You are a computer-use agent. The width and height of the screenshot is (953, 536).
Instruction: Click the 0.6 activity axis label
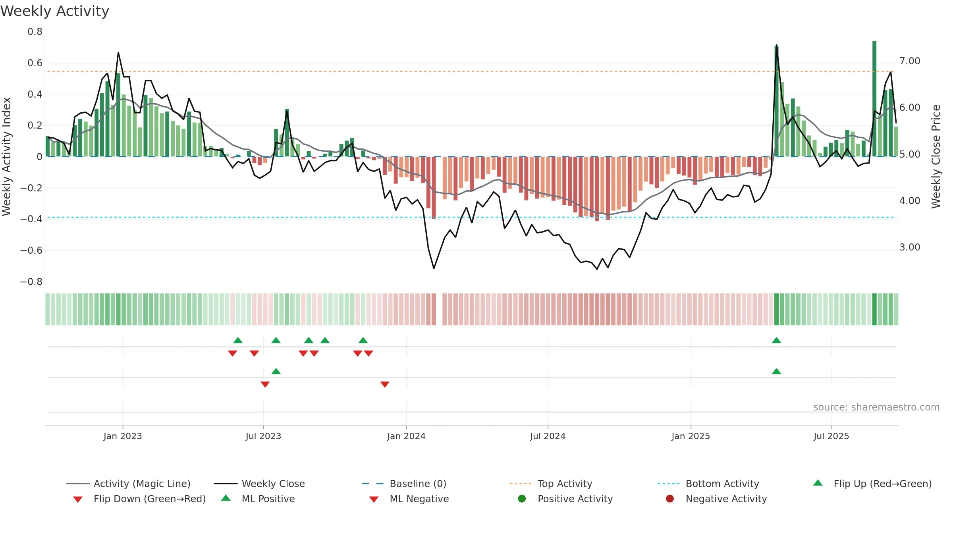pyautogui.click(x=35, y=63)
